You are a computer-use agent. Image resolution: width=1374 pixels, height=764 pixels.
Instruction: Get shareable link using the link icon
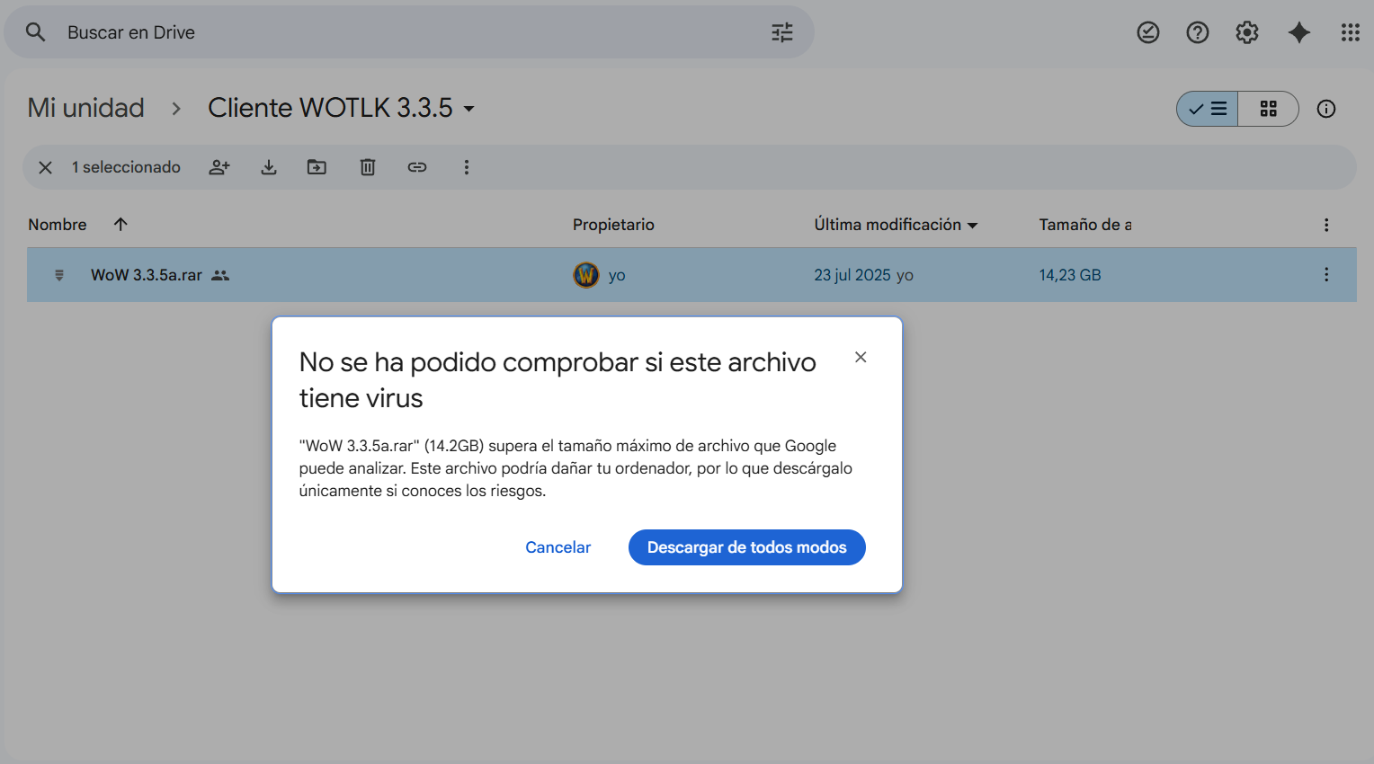pos(417,167)
